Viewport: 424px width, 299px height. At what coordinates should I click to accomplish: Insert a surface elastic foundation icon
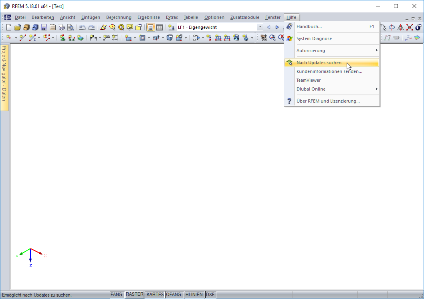(80, 38)
